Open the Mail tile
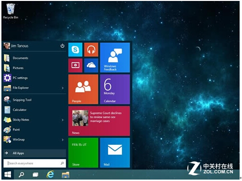242x181 pixels. 115,152
